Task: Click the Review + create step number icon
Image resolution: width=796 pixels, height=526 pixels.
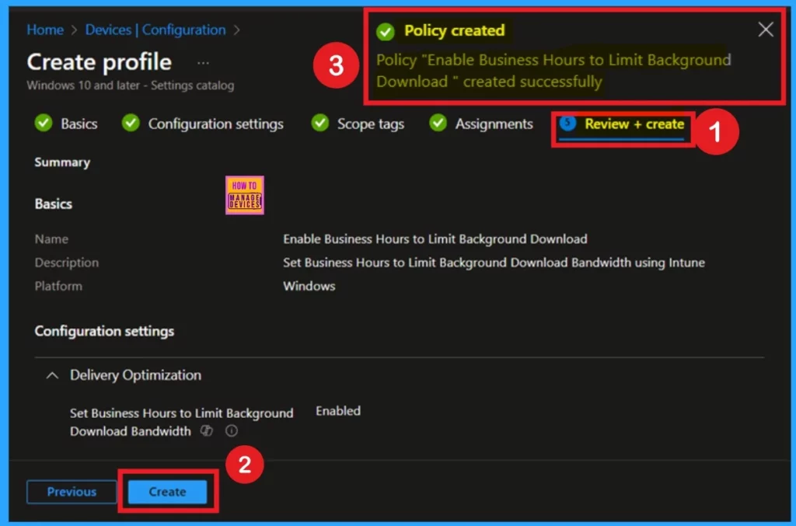Action: tap(567, 123)
